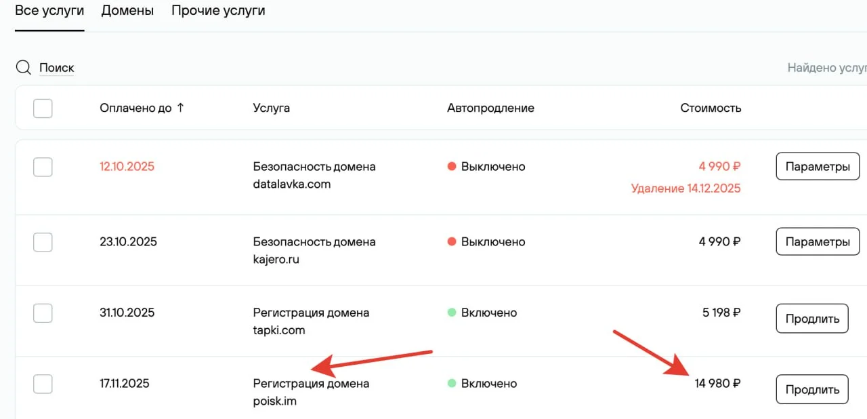This screenshot has width=867, height=419.
Task: Click the search magnifier icon
Action: [24, 68]
